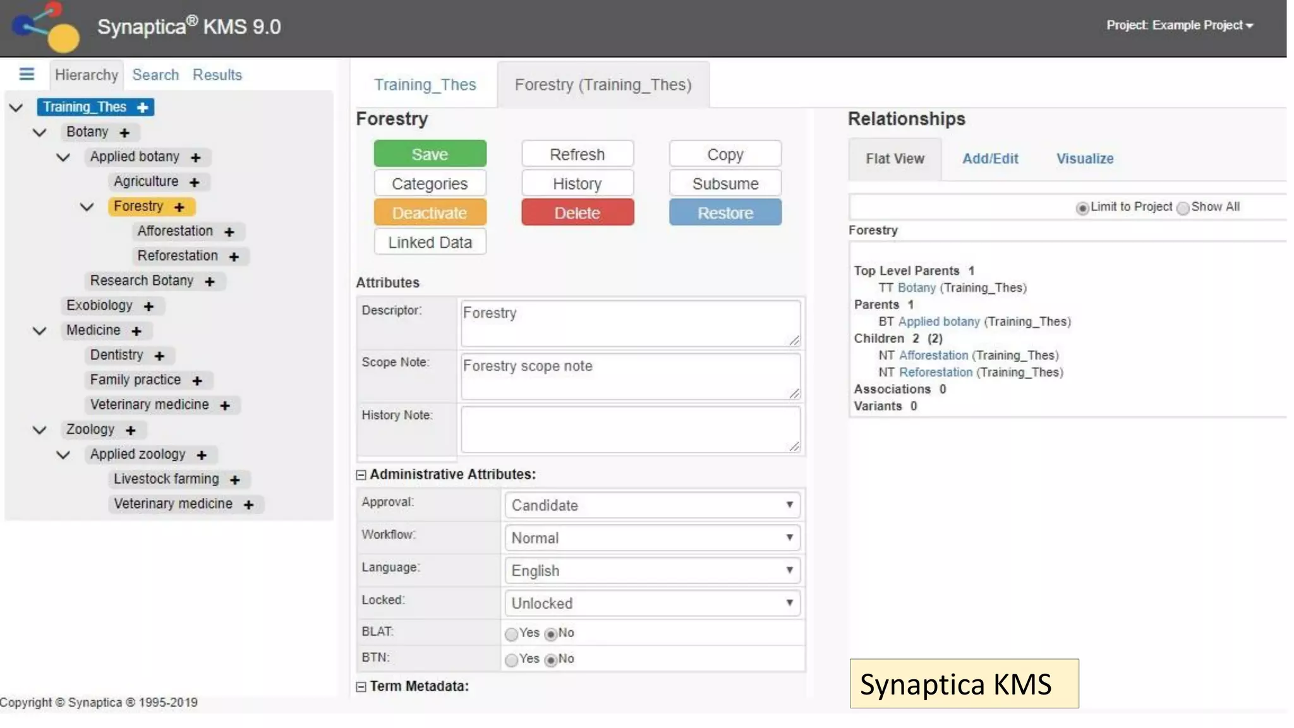
Task: Open the Language dropdown showing English
Action: [x=652, y=571]
